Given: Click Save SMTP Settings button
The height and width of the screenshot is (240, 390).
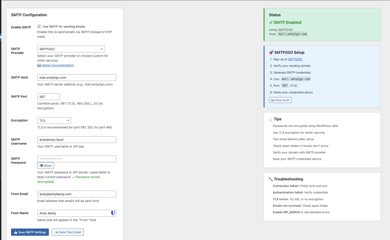Looking at the screenshot, I should 30,232.
